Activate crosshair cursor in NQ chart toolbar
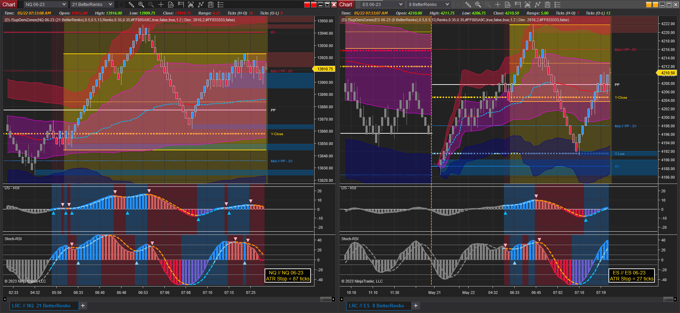Viewport: 680px width, 313px height. pos(161,5)
